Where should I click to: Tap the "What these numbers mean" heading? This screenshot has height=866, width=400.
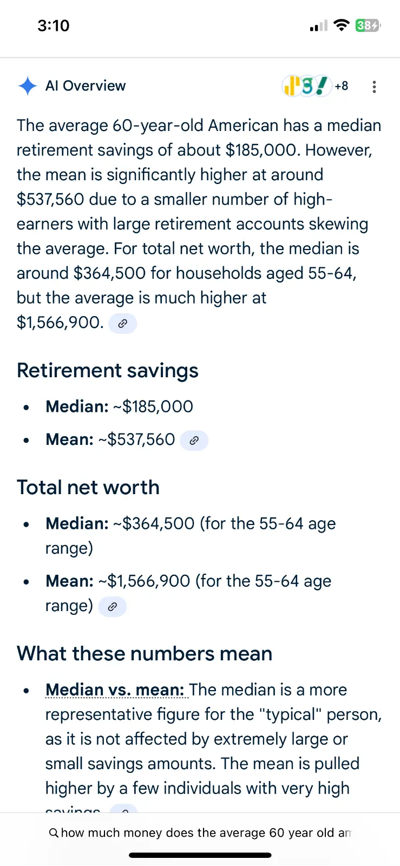click(x=145, y=654)
